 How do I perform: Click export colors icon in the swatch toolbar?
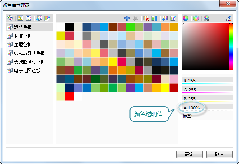point(173,18)
